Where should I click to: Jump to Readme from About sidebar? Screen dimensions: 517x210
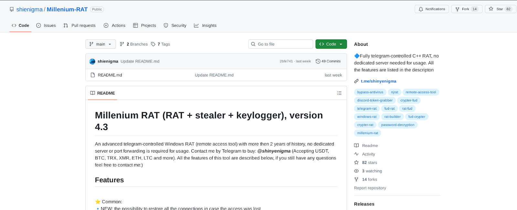[366, 146]
